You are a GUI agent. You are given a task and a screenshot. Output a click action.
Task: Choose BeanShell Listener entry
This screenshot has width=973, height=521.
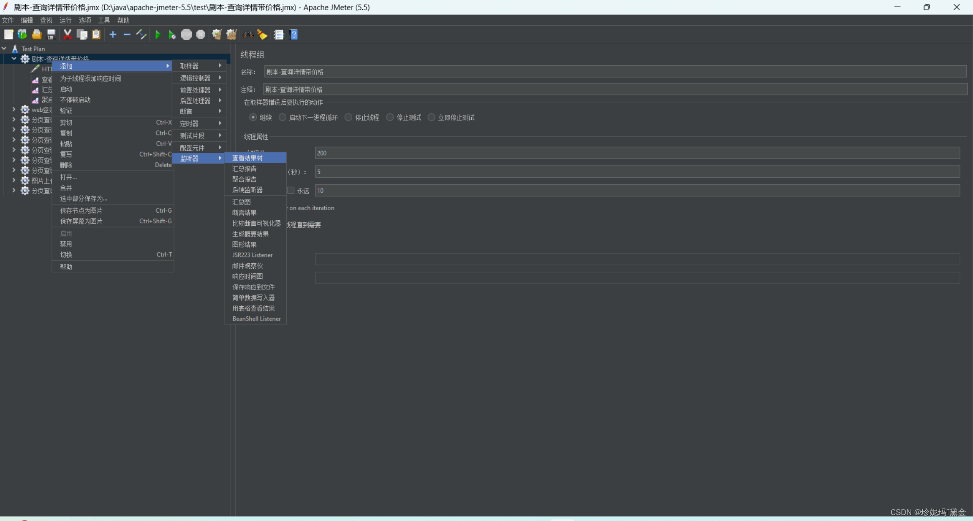[x=255, y=319]
